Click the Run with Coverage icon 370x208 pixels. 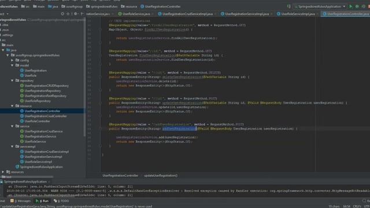pos(364,6)
